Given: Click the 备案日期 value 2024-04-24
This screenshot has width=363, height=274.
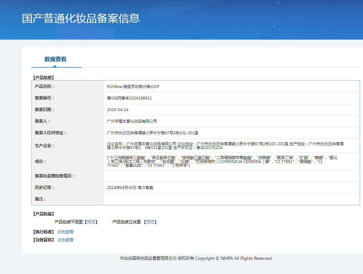Looking at the screenshot, I should [117, 110].
